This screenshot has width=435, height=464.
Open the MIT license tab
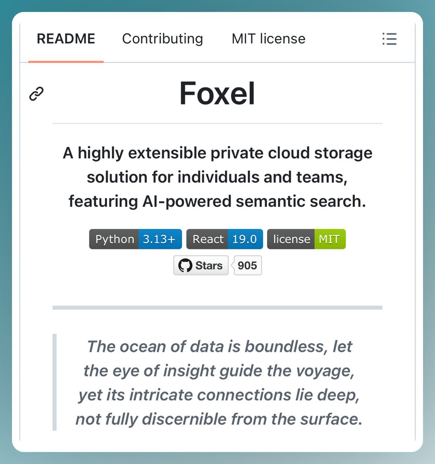269,39
